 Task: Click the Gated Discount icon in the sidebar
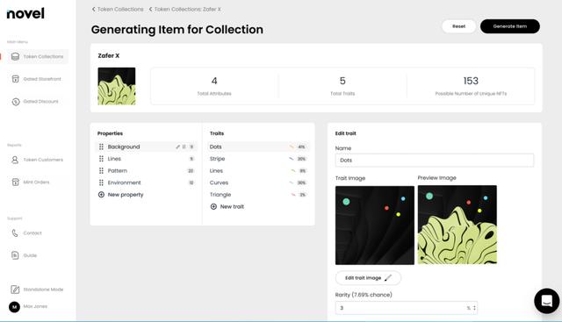(16, 102)
